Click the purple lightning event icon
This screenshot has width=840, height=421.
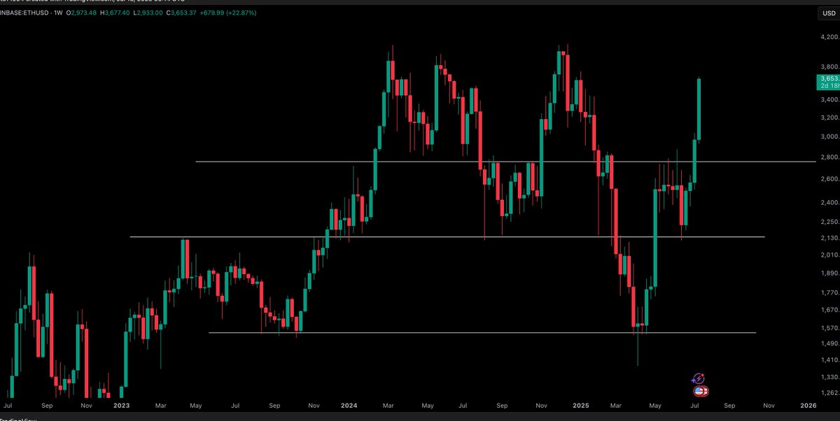[698, 378]
